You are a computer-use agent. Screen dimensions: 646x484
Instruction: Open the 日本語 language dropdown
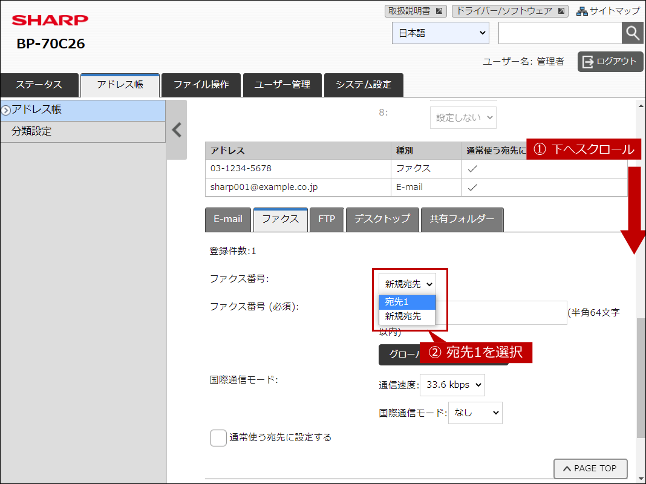tap(440, 33)
